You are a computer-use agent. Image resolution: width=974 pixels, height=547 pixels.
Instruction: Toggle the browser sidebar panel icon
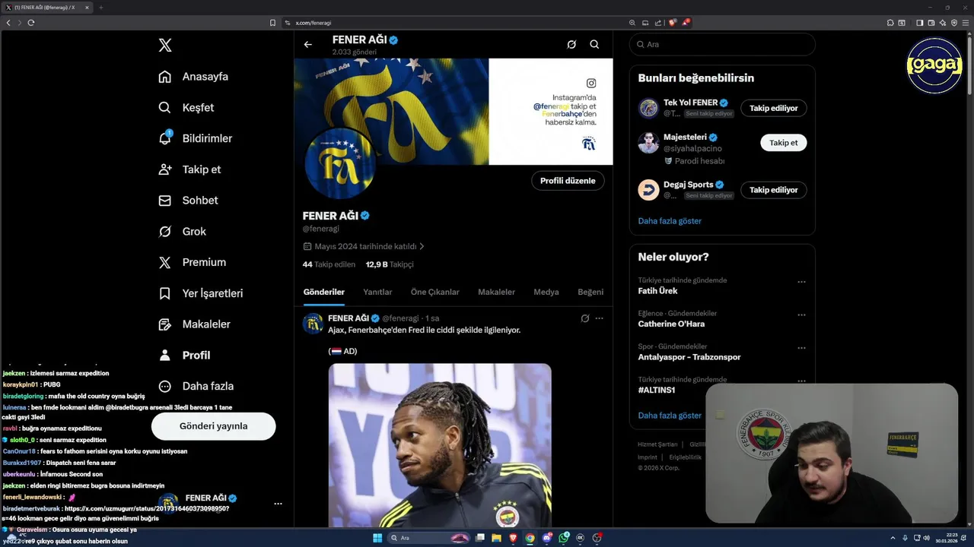919,23
